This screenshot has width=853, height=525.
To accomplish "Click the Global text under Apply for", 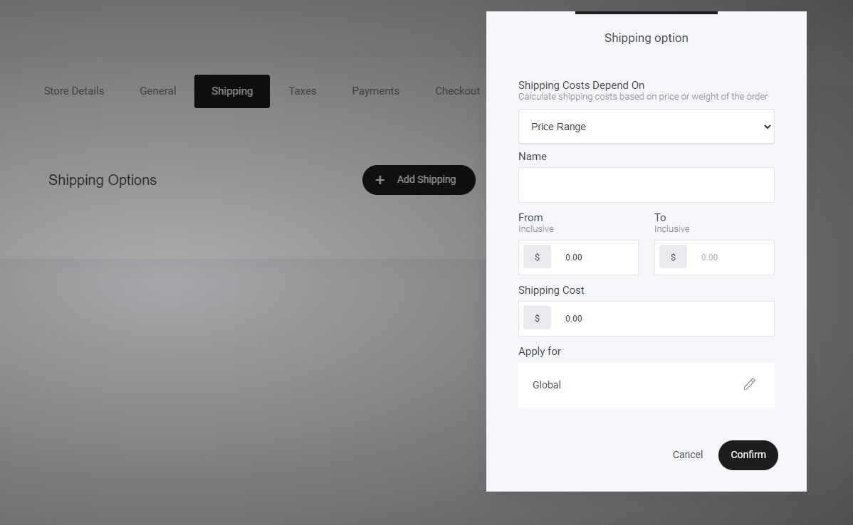I will 547,385.
